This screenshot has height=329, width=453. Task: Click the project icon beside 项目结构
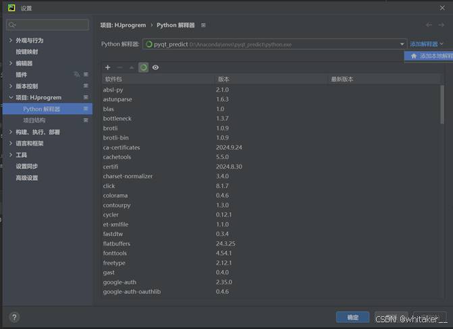point(86,120)
